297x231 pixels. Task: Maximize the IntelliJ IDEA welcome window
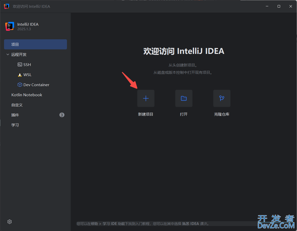tap(279, 6)
